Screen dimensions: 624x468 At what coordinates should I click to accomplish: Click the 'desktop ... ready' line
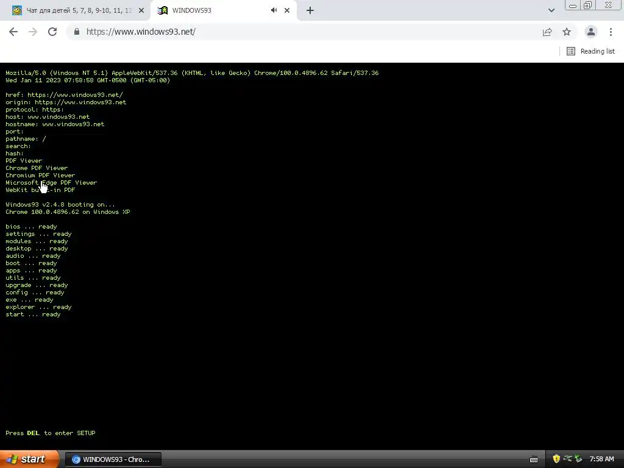point(37,249)
